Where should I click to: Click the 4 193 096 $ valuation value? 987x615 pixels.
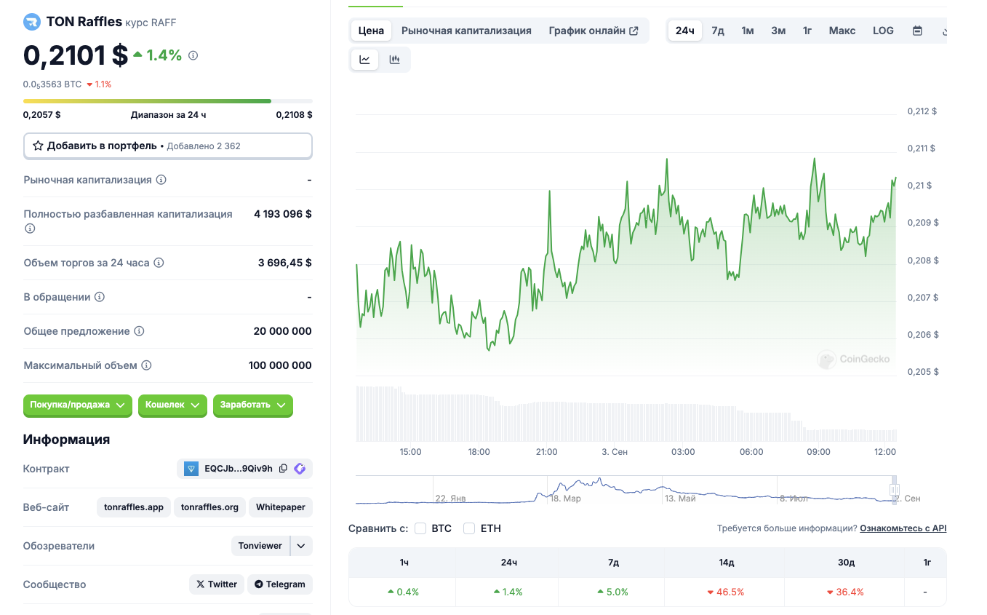pos(282,214)
